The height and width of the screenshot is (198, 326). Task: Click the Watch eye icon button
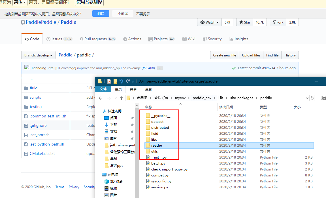[209, 22]
